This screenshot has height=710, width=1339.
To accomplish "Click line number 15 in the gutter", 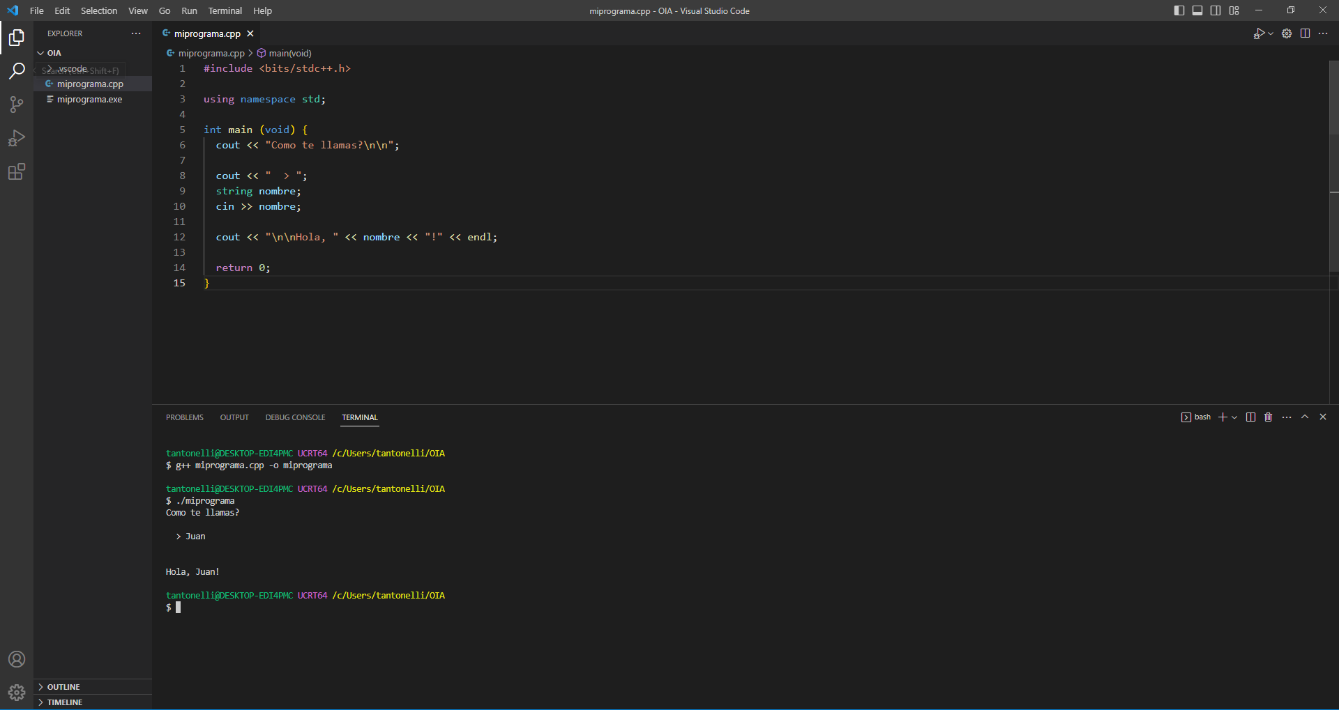I will point(179,283).
